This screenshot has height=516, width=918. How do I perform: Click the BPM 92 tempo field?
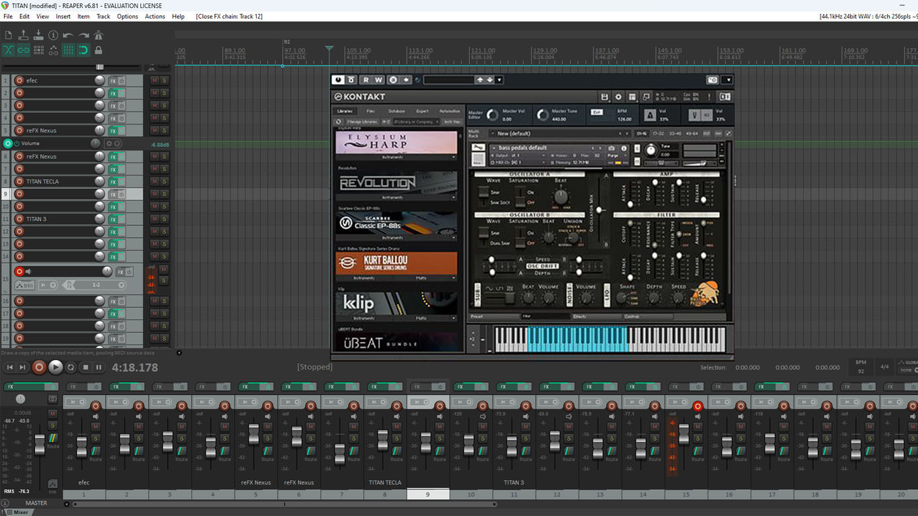[x=861, y=367]
